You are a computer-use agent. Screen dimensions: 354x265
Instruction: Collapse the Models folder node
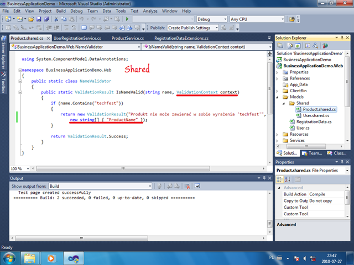coord(278,97)
